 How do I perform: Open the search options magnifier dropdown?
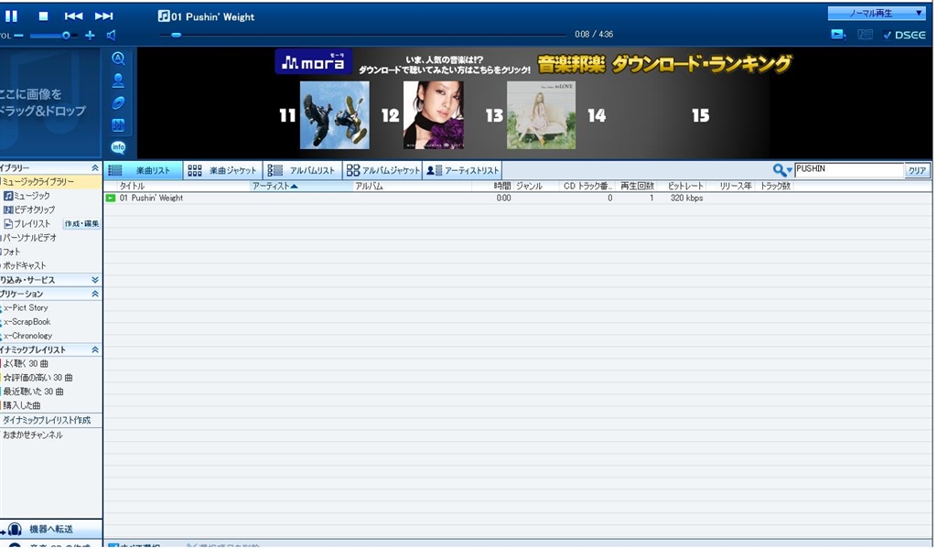(x=781, y=170)
